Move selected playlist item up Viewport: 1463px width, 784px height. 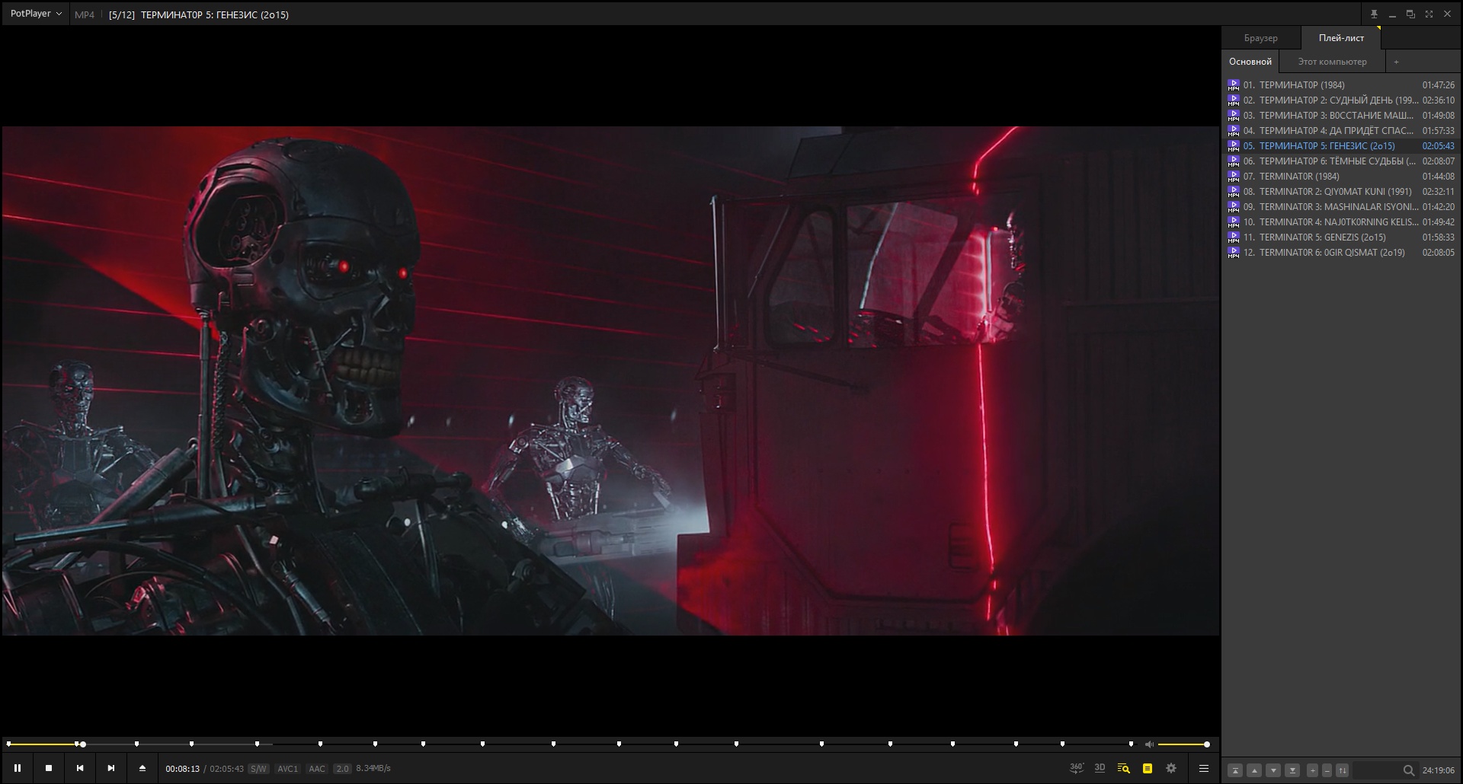point(1254,770)
